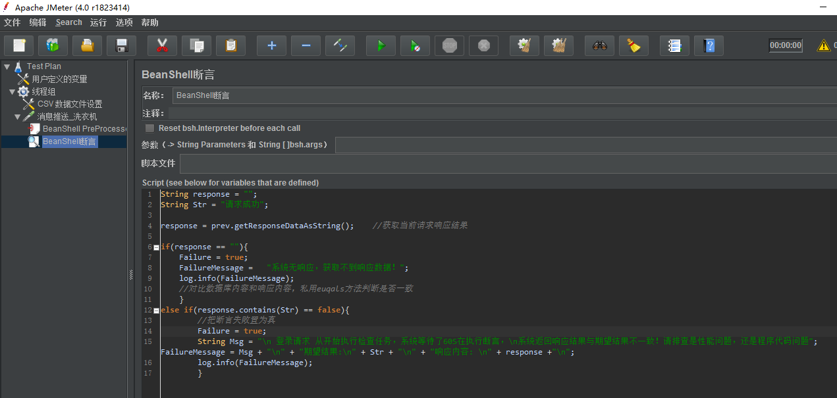
Task: Click the 参数 parameters input field
Action: pos(586,145)
